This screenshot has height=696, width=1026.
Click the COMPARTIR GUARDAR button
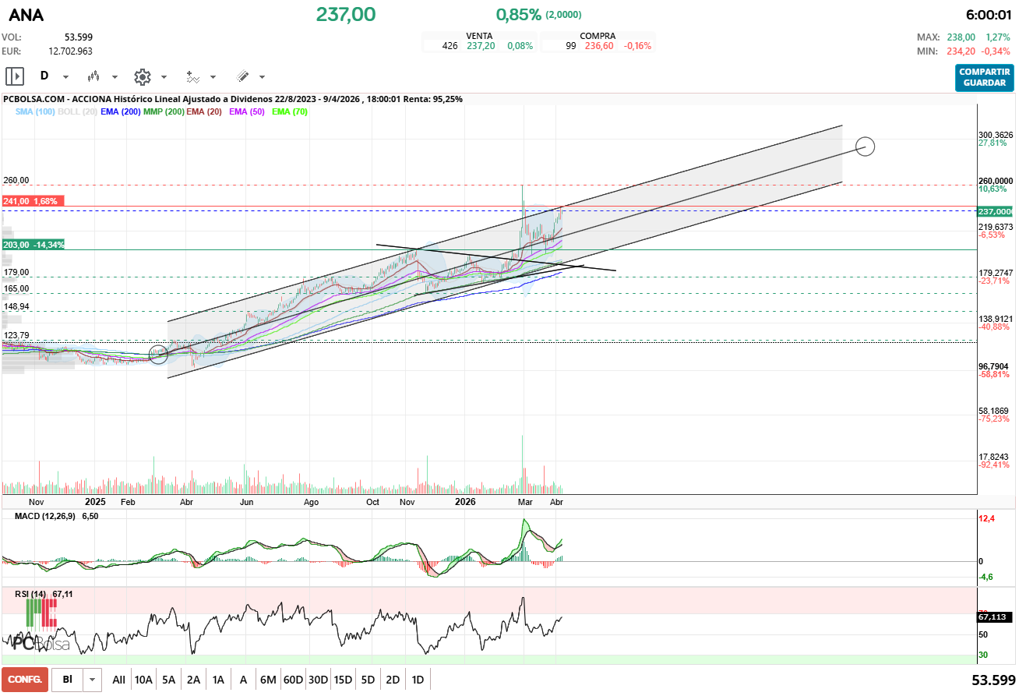click(984, 78)
